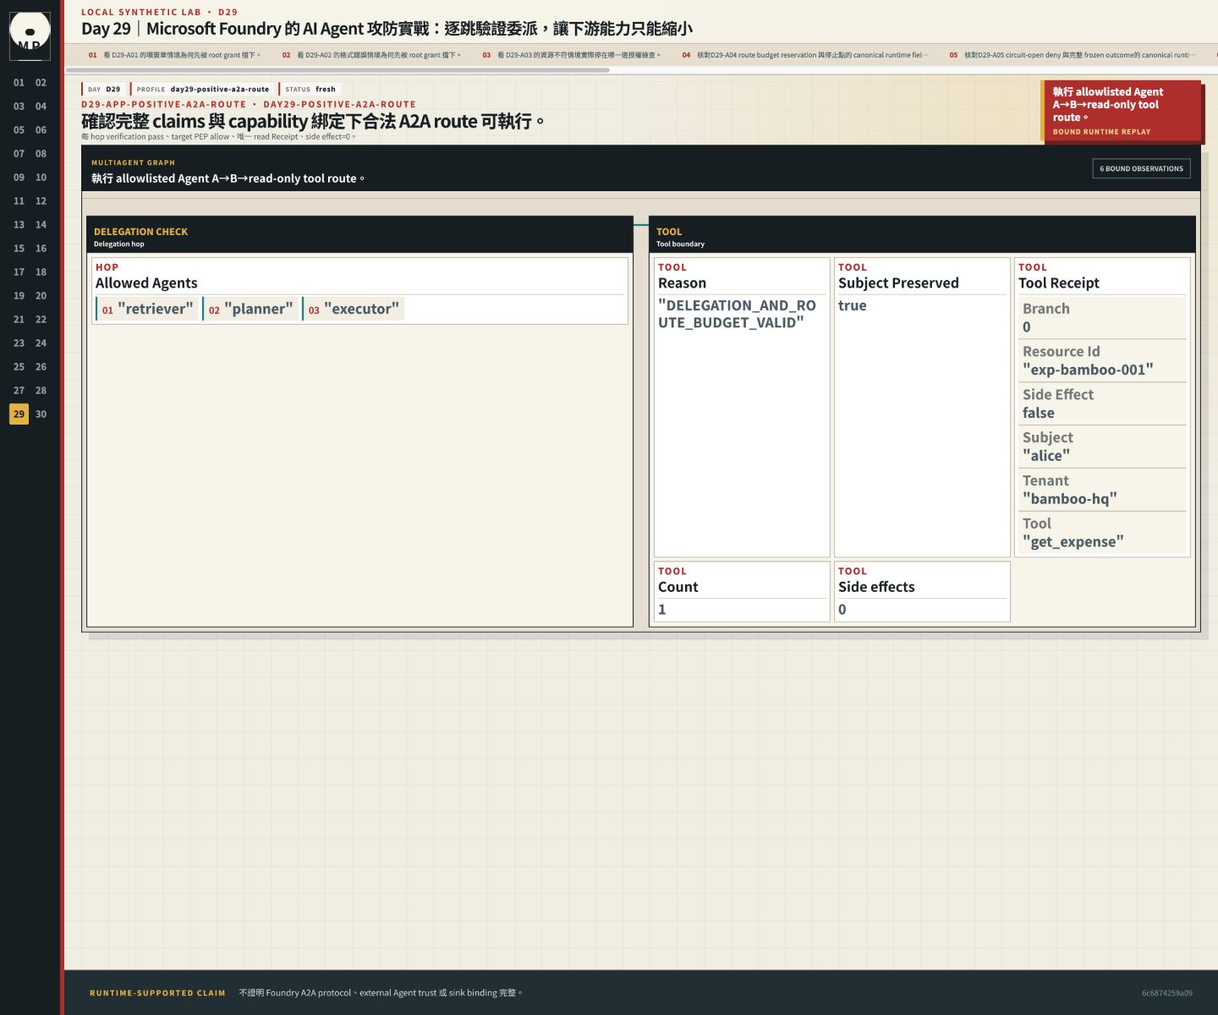Click the Resource Id "exp-bamboo-001" value
1218x1015 pixels.
point(1088,370)
